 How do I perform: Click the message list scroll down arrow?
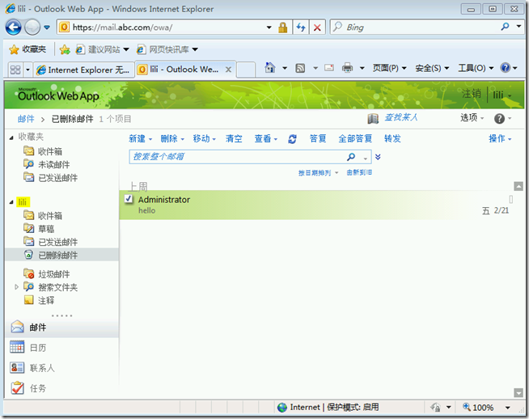(x=518, y=392)
